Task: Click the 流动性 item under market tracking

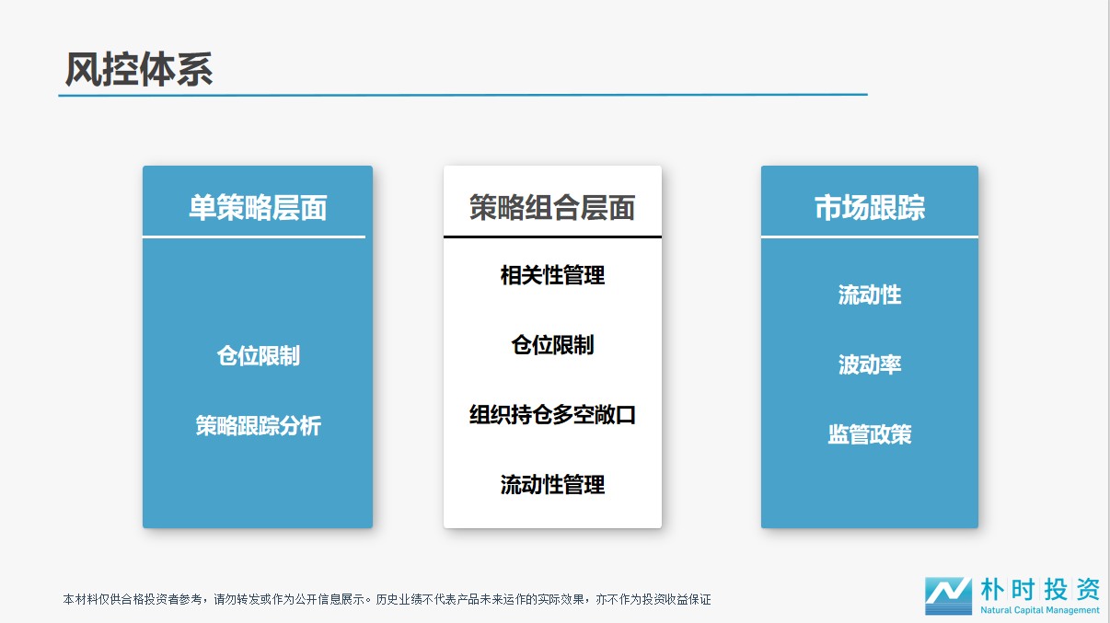Action: 869,294
